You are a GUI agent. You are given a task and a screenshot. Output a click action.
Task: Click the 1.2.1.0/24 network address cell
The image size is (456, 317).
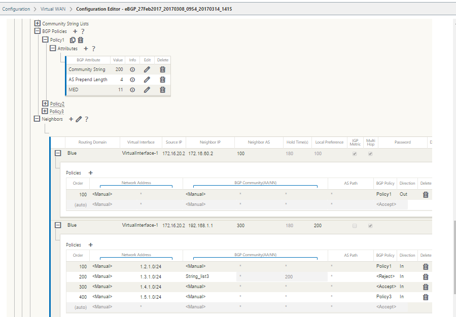[x=151, y=266]
